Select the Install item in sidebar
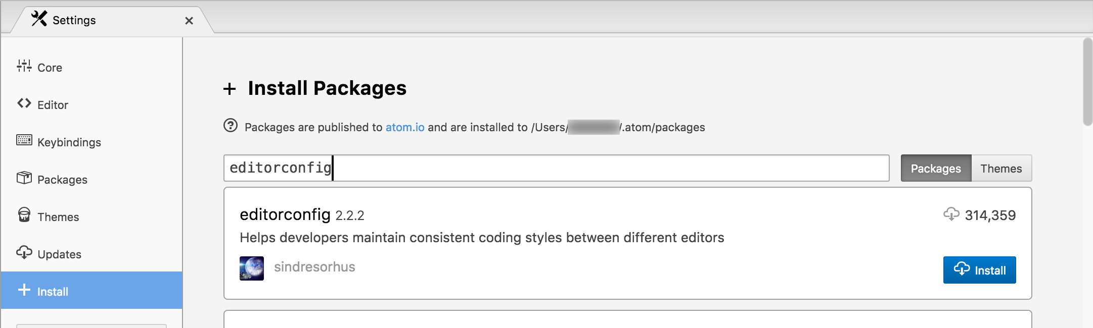The width and height of the screenshot is (1093, 328). [91, 290]
